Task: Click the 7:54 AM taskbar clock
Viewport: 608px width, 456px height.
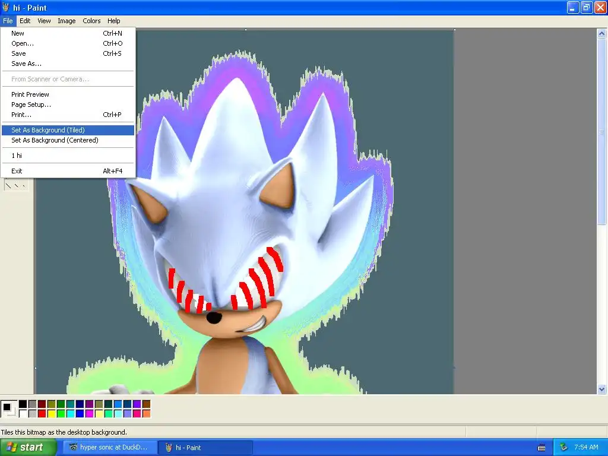Action: (586, 447)
